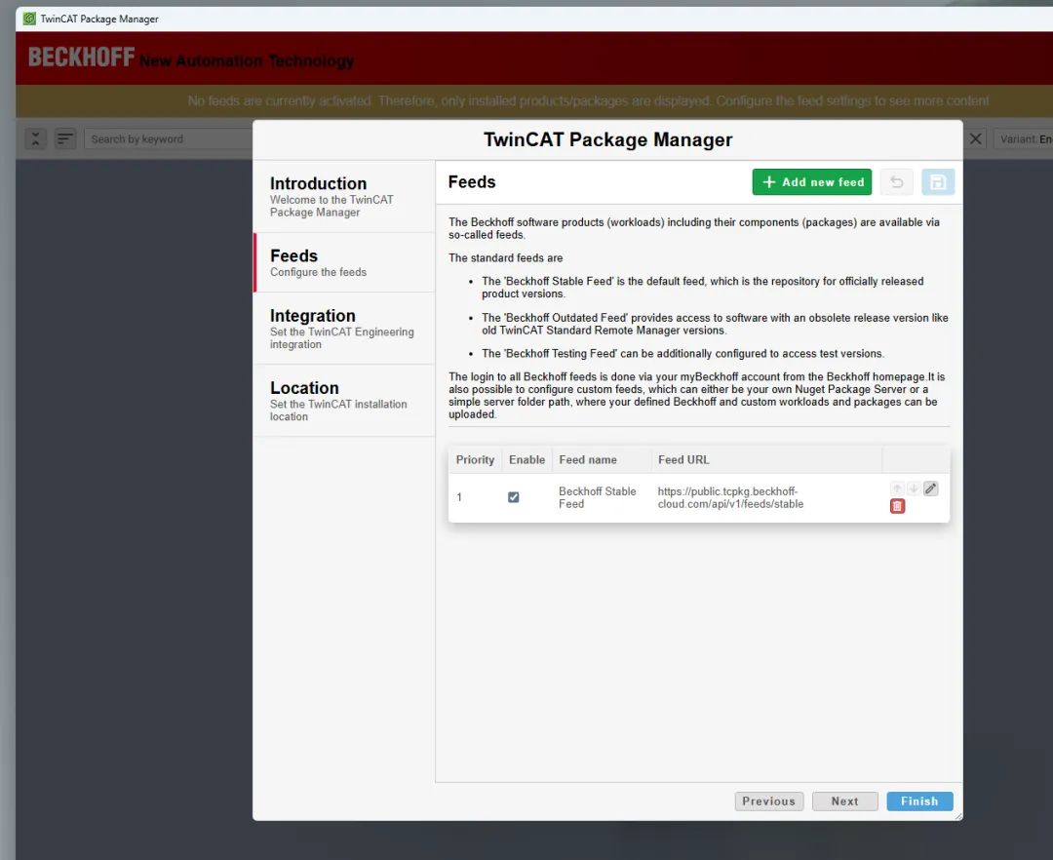
Task: Move the Beckhoff Stable Feed down in priority
Action: [914, 489]
